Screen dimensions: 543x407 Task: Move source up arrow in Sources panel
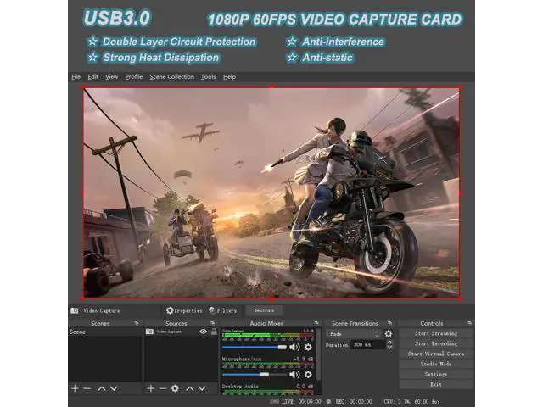pyautogui.click(x=189, y=388)
